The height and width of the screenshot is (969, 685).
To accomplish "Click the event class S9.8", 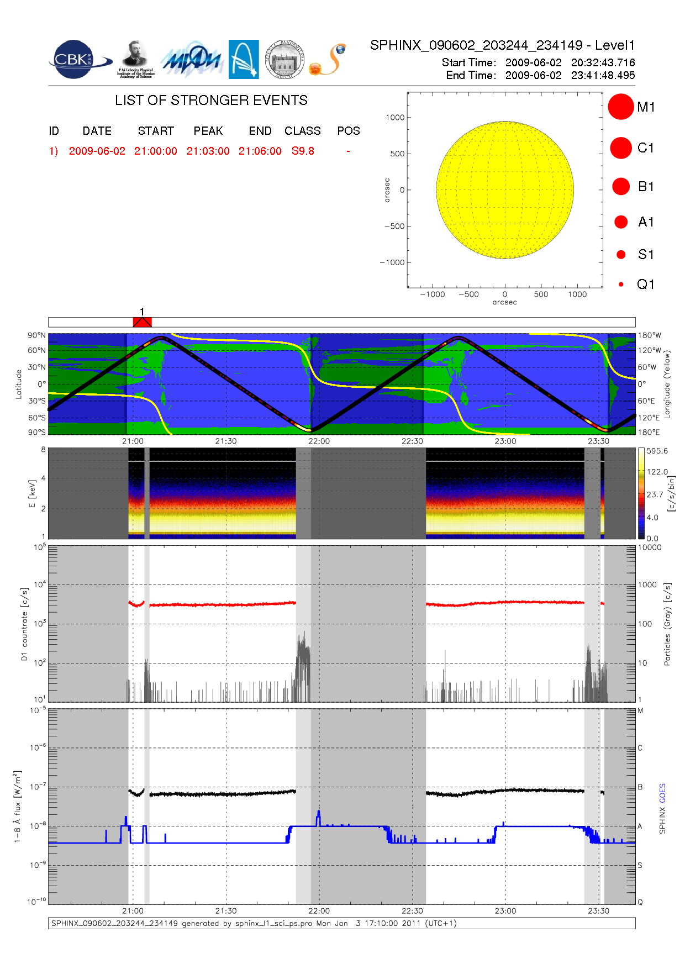I will [303, 151].
